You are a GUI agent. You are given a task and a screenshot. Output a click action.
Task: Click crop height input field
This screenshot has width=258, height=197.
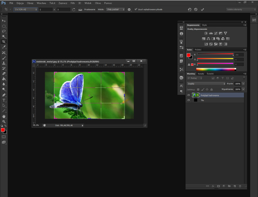point(63,10)
